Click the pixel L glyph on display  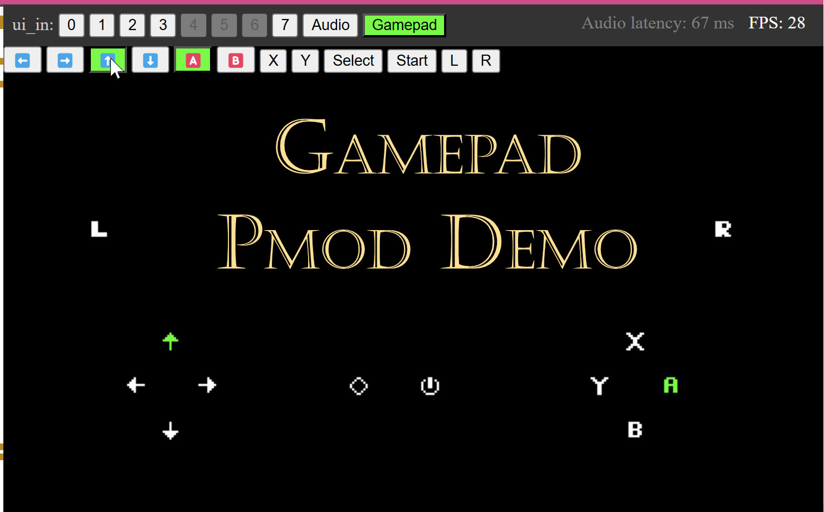99,229
